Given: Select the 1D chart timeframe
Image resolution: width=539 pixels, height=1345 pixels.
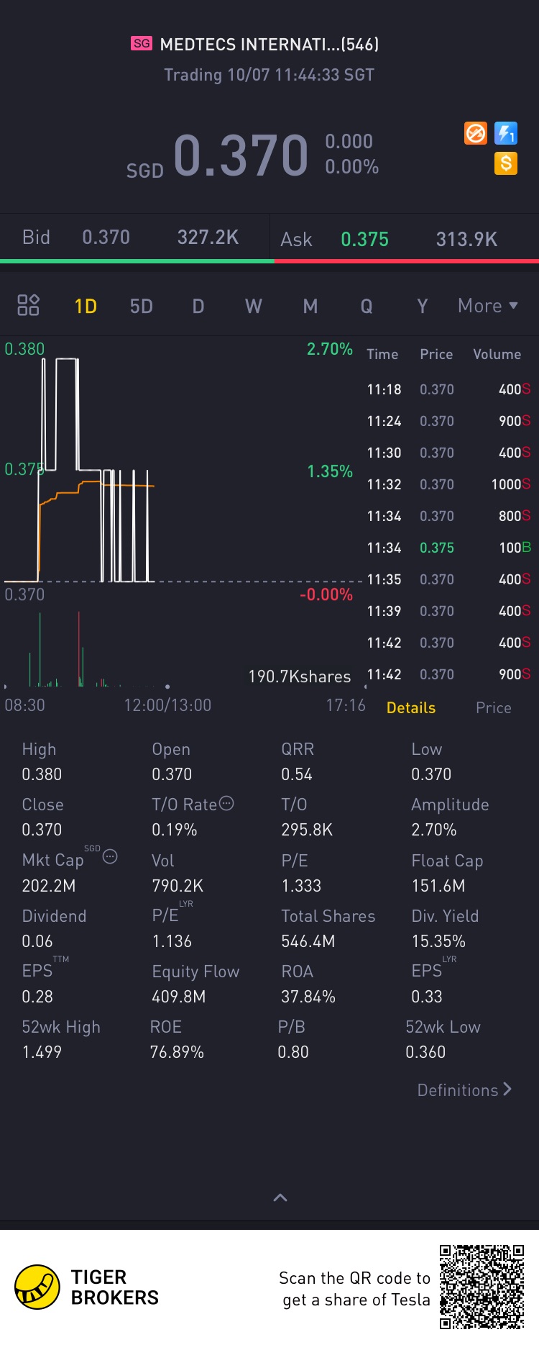Looking at the screenshot, I should coord(86,307).
